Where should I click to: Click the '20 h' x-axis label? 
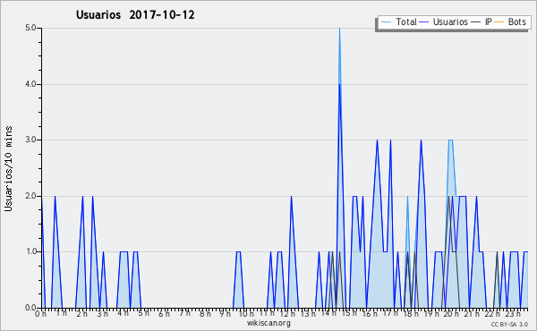452,313
